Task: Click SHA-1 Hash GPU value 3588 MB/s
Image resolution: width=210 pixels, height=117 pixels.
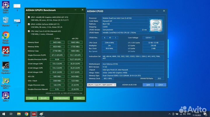Action: 57,81
